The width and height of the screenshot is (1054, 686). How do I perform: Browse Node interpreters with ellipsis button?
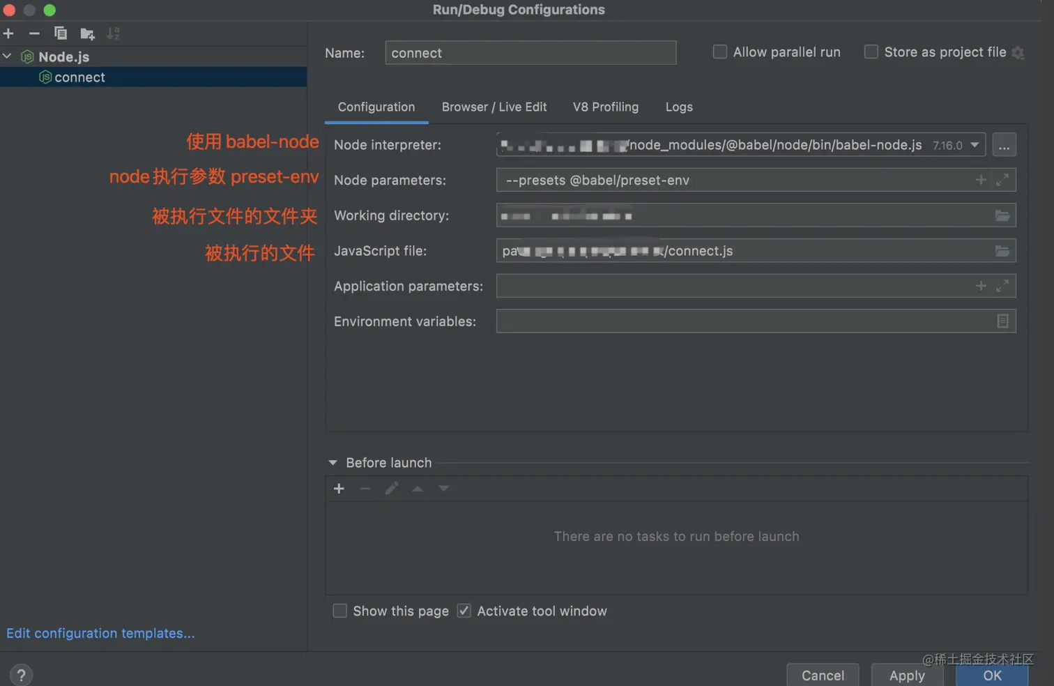tap(1004, 145)
